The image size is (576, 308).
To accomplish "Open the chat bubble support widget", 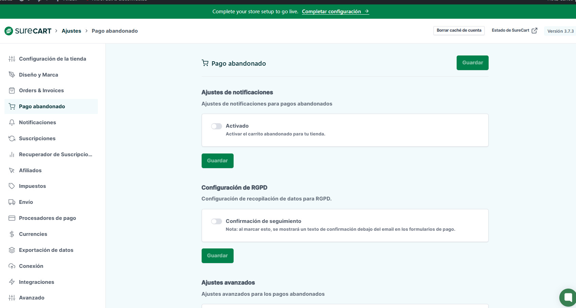I will pyautogui.click(x=568, y=297).
